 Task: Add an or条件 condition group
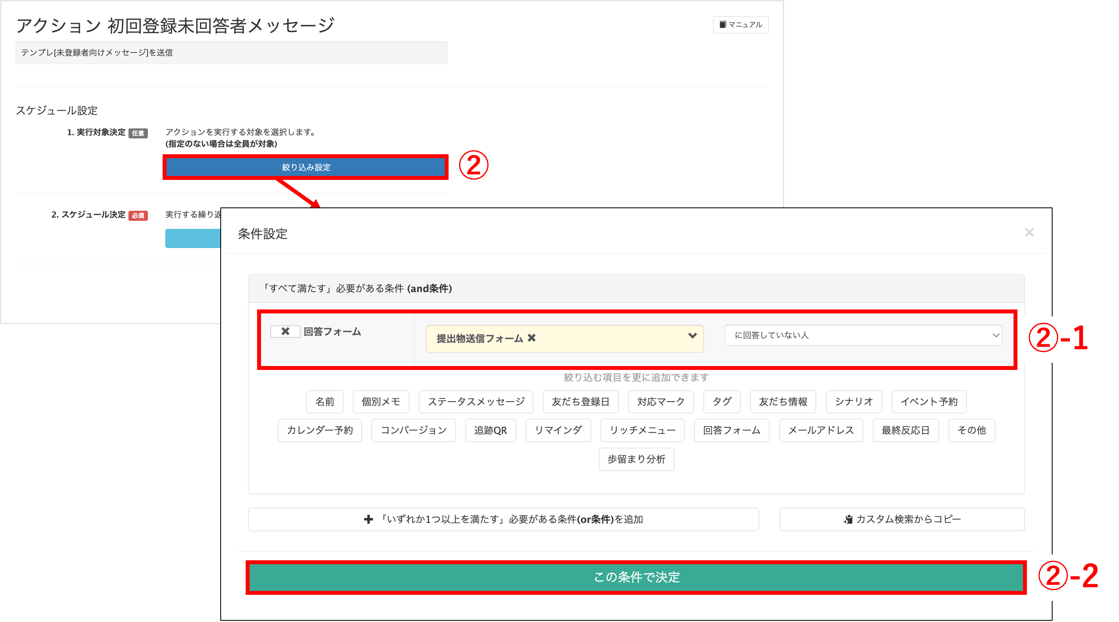pyautogui.click(x=503, y=519)
